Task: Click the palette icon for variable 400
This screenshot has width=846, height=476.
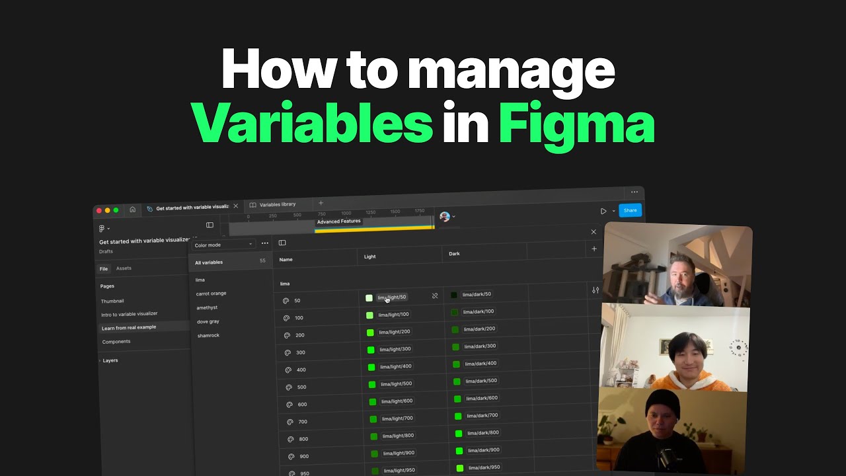Action: pos(288,370)
